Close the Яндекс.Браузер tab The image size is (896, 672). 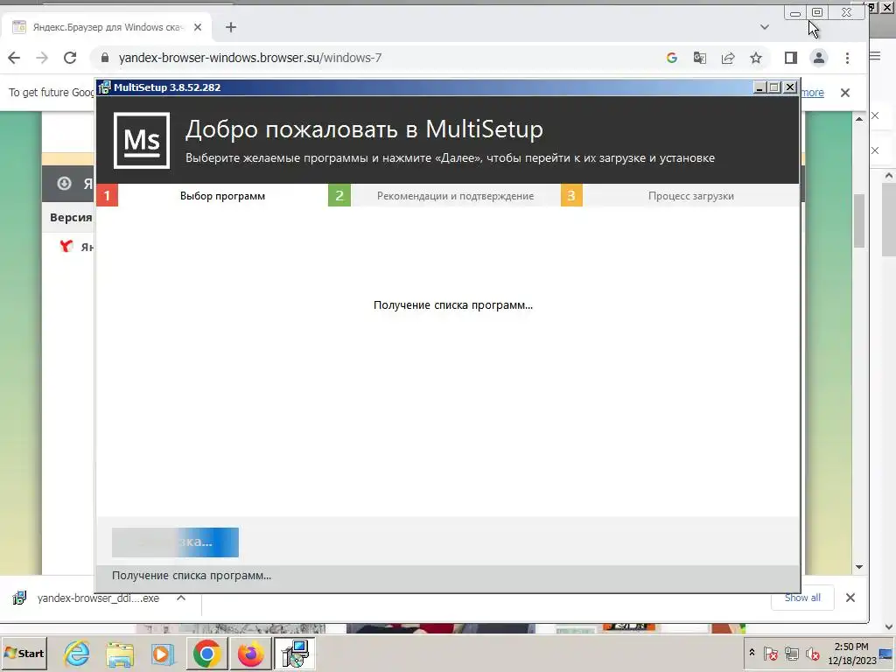pyautogui.click(x=198, y=27)
